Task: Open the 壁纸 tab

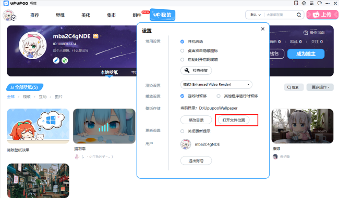Action: click(x=60, y=15)
